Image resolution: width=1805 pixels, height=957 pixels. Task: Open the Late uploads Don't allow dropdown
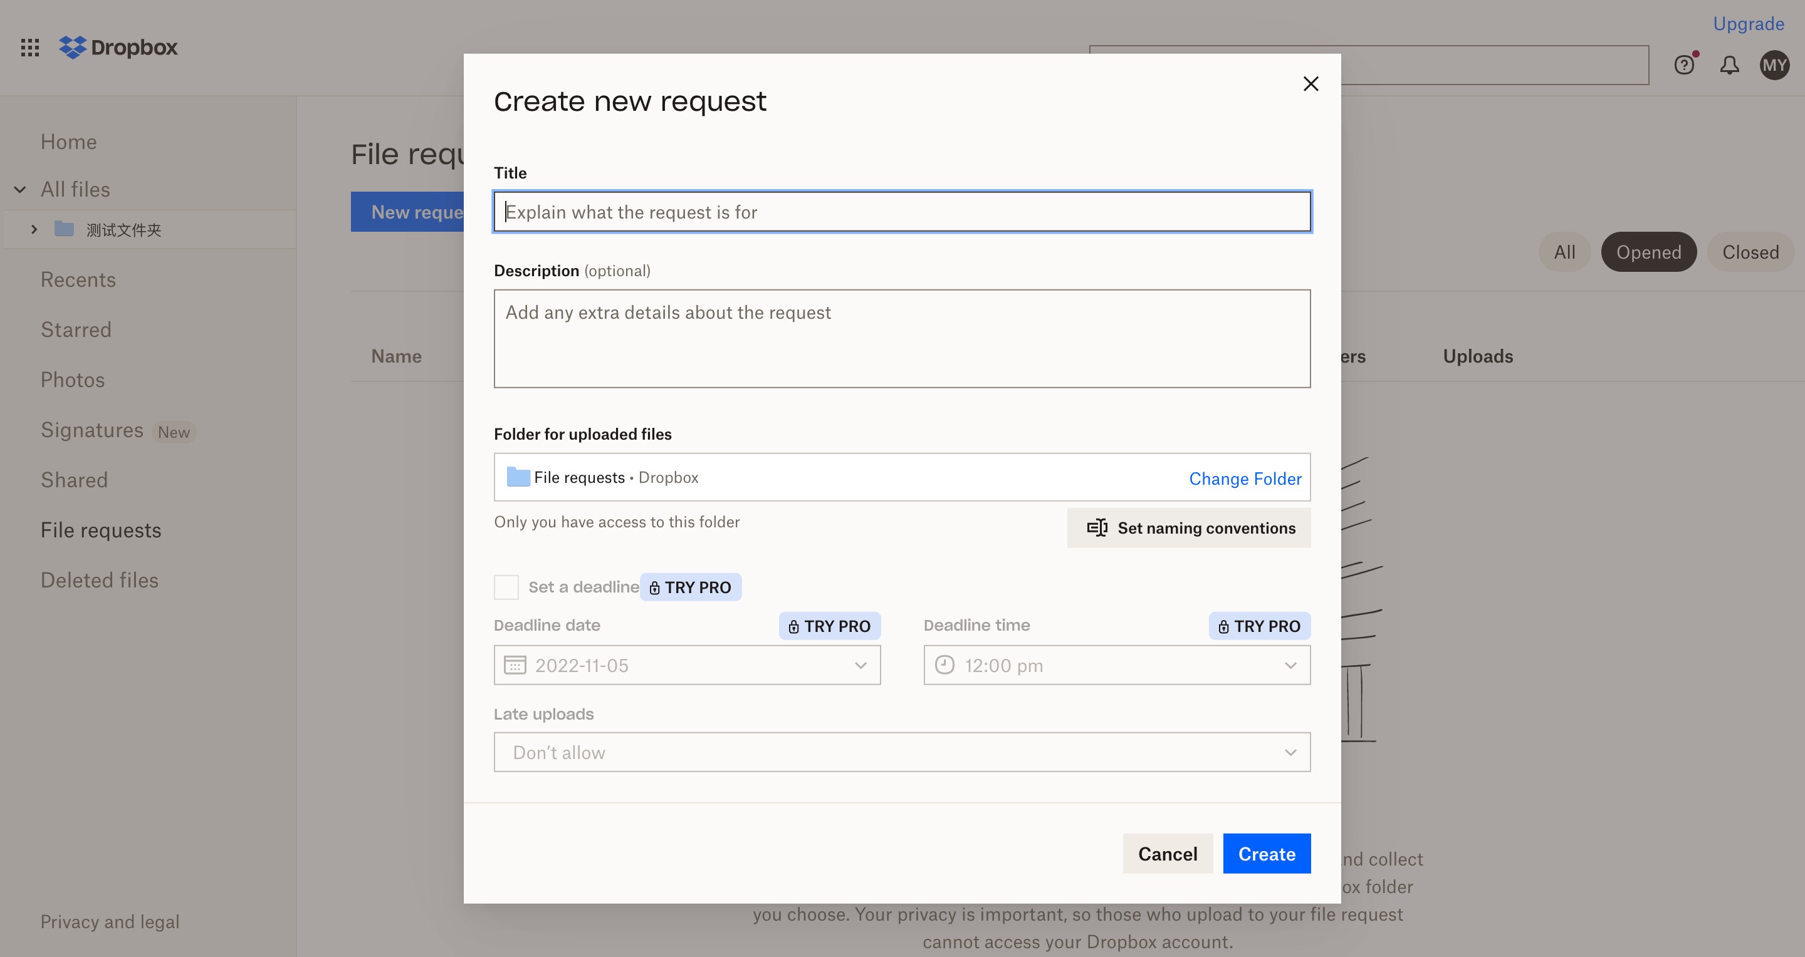click(902, 753)
